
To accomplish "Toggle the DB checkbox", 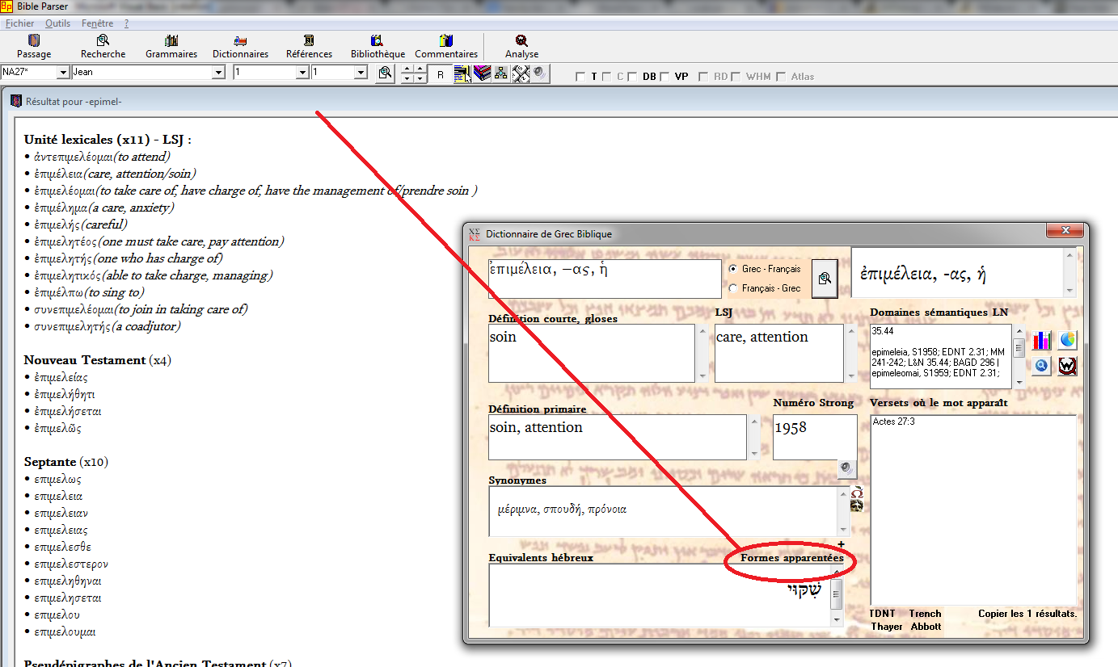I will [632, 77].
